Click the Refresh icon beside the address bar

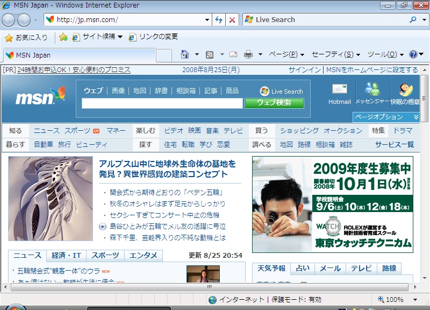tap(219, 20)
